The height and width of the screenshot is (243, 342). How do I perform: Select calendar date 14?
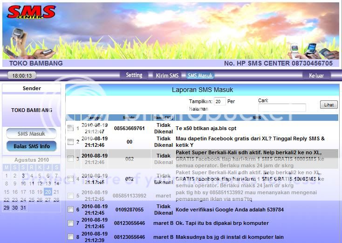(56, 184)
